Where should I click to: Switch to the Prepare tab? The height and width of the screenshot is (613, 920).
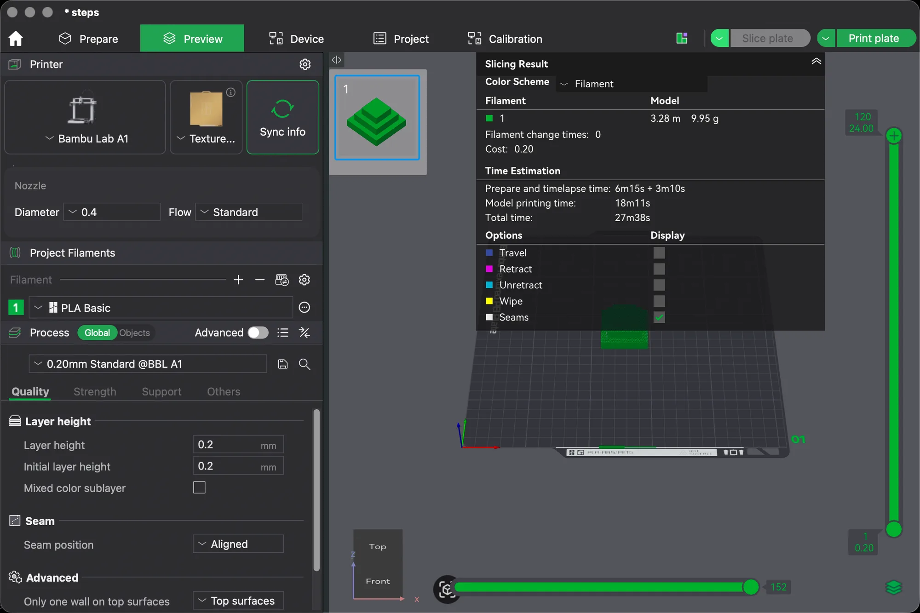(x=88, y=39)
